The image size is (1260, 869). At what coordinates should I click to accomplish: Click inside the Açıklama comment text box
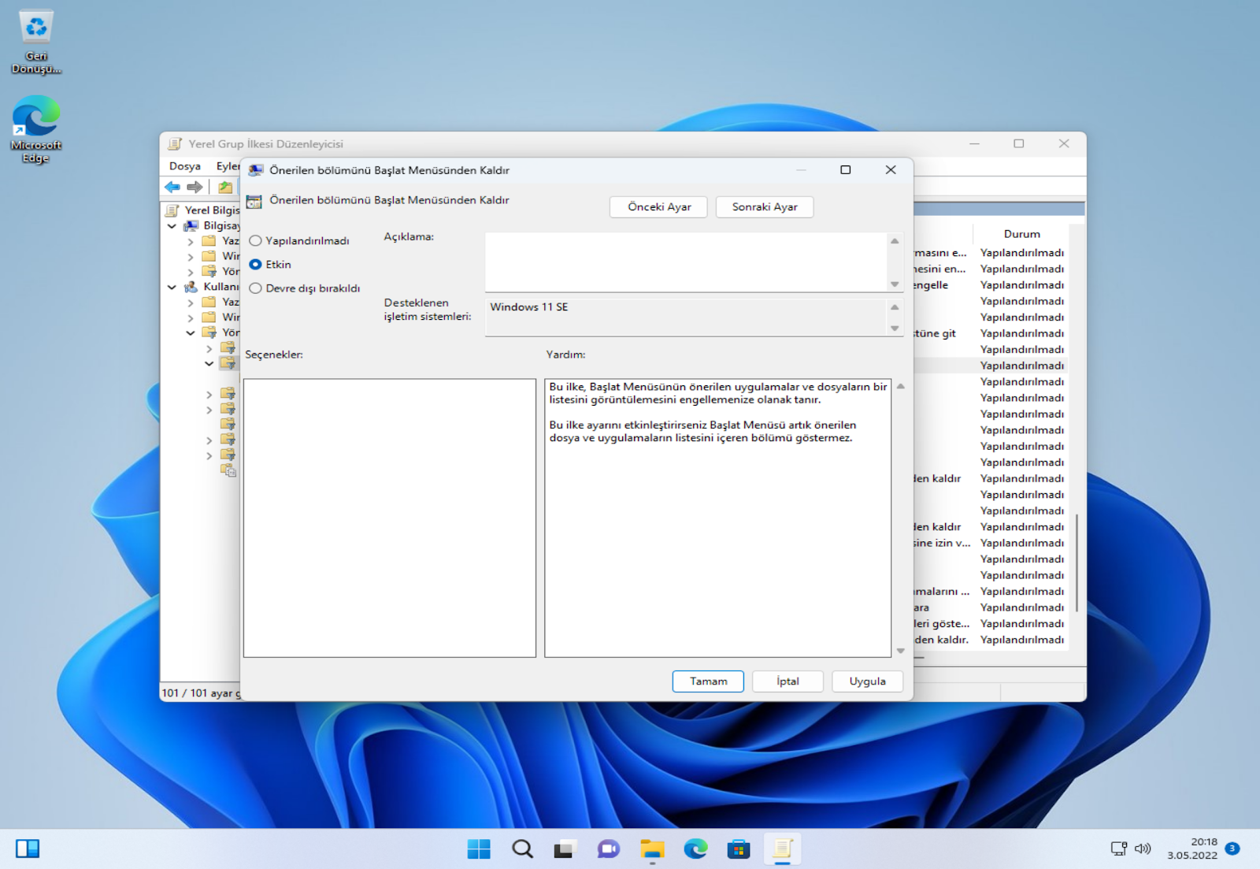coord(686,262)
